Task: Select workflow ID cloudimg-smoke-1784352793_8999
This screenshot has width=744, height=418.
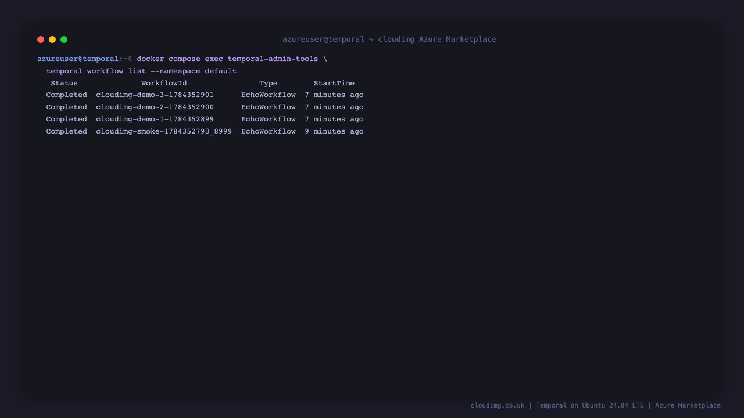Action: click(164, 131)
